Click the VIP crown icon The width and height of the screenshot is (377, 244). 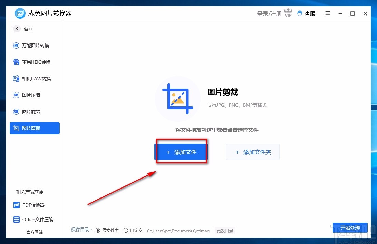[x=288, y=12]
